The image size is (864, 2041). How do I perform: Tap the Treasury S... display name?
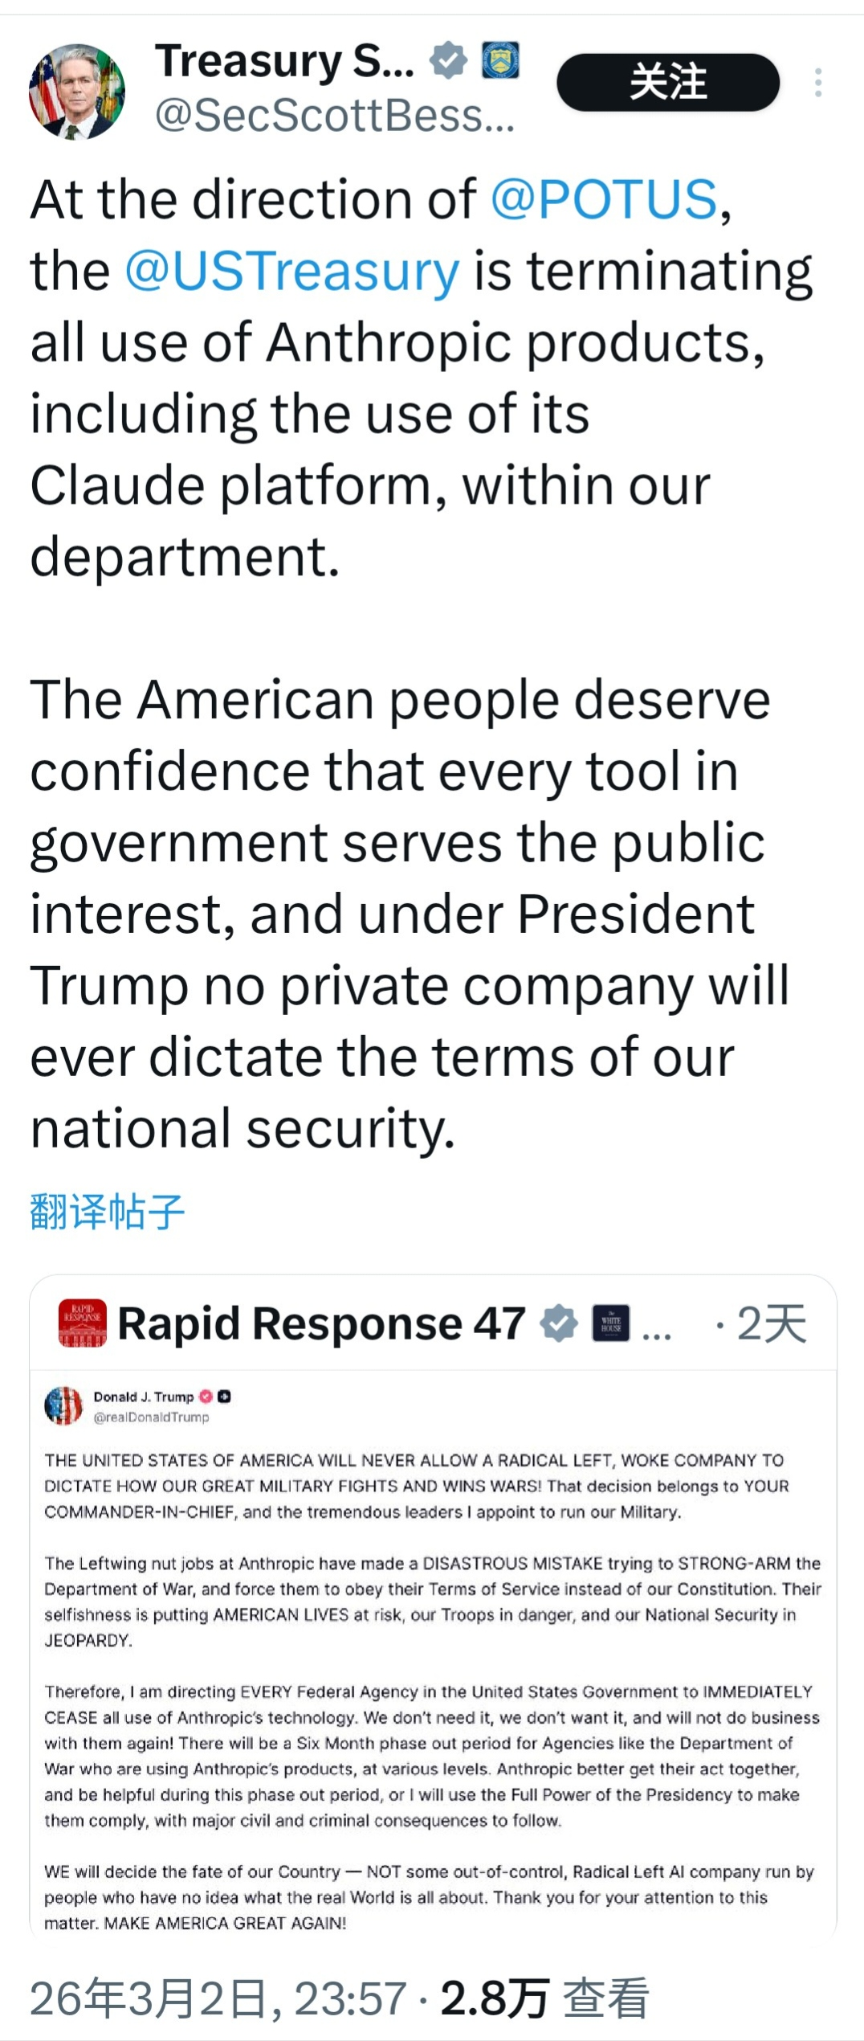click(x=285, y=62)
